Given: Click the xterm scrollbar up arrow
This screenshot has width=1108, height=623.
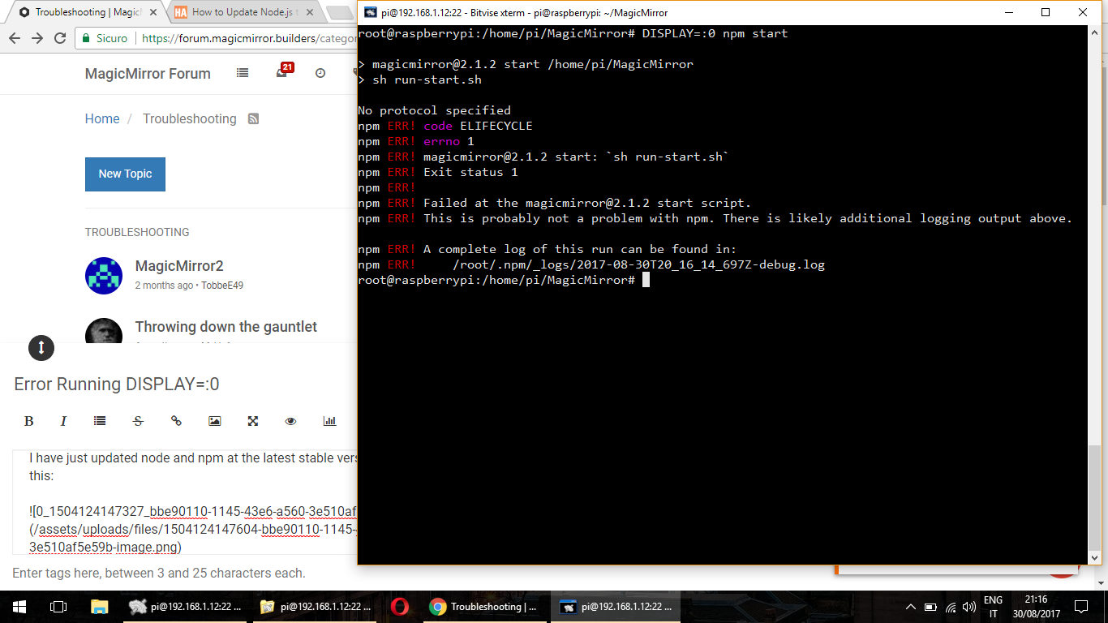Looking at the screenshot, I should (1095, 33).
